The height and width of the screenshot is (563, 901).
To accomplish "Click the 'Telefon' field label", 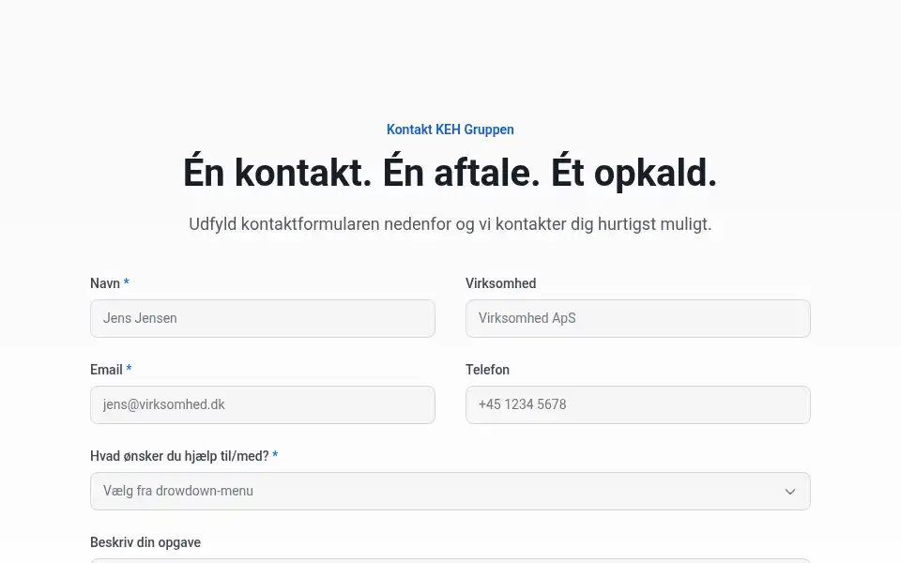I will click(x=487, y=370).
